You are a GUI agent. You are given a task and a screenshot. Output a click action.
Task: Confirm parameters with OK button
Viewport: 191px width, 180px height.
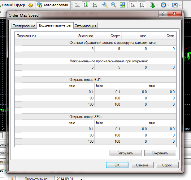[117, 165]
